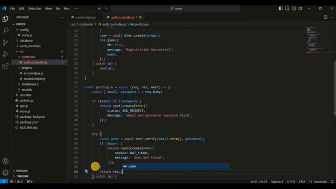This screenshot has width=336, height=189.
Task: Open the Explorer view in activity bar
Action: pos(5,19)
